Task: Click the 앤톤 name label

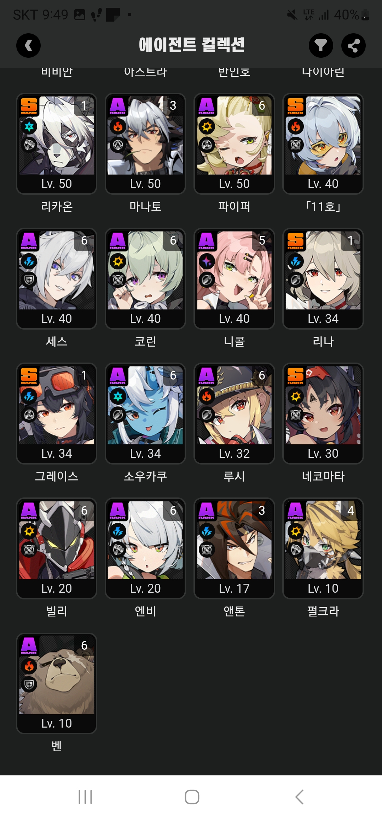Action: coord(234,611)
